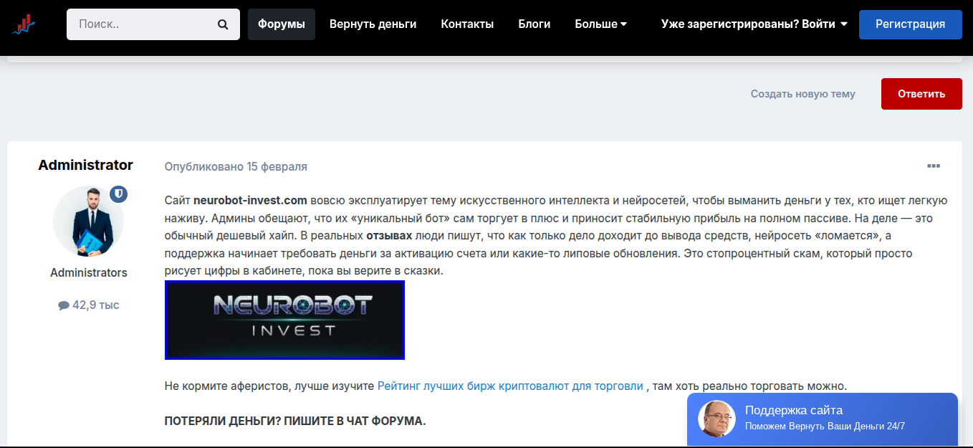This screenshot has width=973, height=448.
Task: Open the post options ellipsis icon
Action: pos(934,166)
